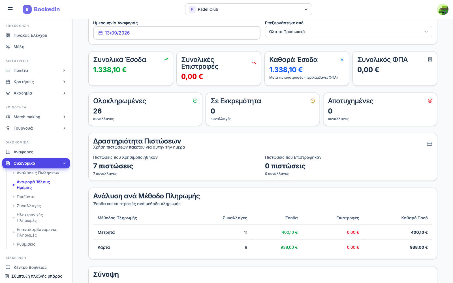This screenshot has height=283, width=453.
Task: Open Ηλεκτρονικές Πληρωμές submenu item
Action: [x=30, y=218]
